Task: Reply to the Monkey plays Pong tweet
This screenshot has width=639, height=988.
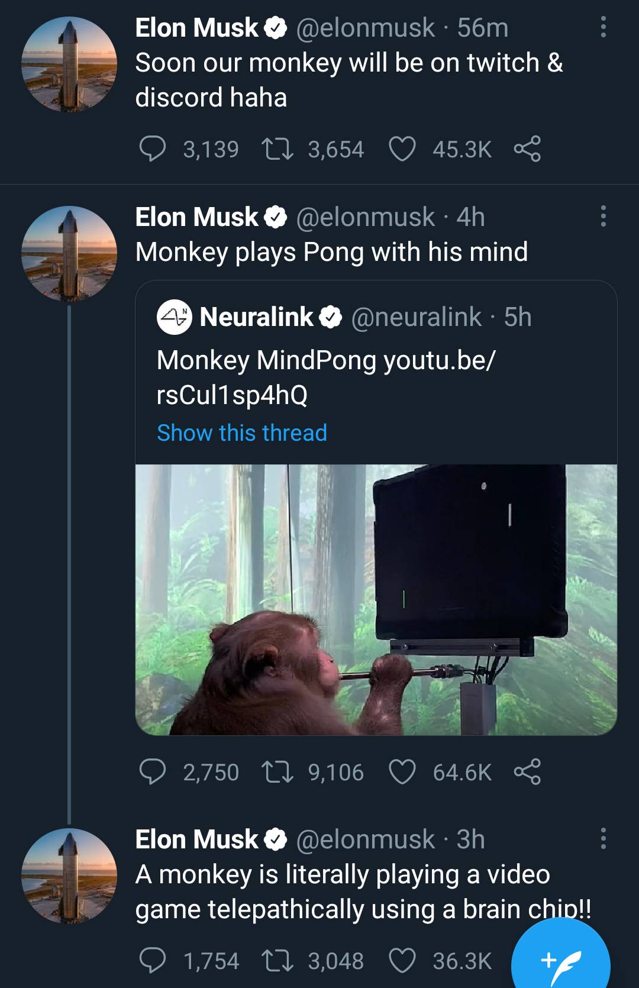Action: [x=152, y=772]
